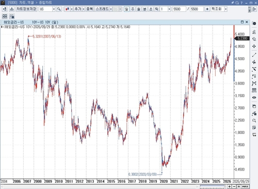Select the interval measurement bracket tool
This screenshot has height=189, width=258.
pos(254,83)
